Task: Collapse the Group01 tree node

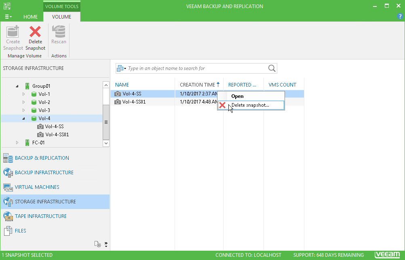Action: coord(17,86)
